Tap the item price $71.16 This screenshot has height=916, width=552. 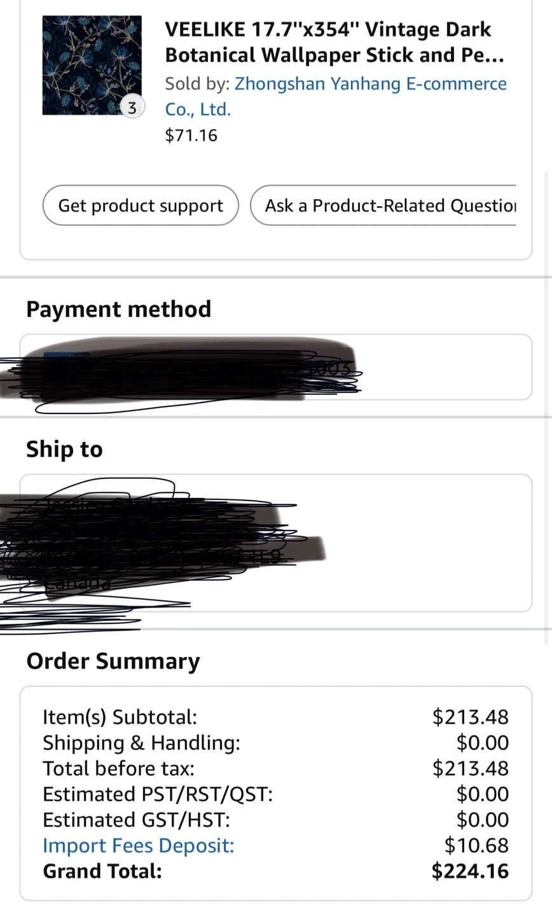pyautogui.click(x=191, y=135)
